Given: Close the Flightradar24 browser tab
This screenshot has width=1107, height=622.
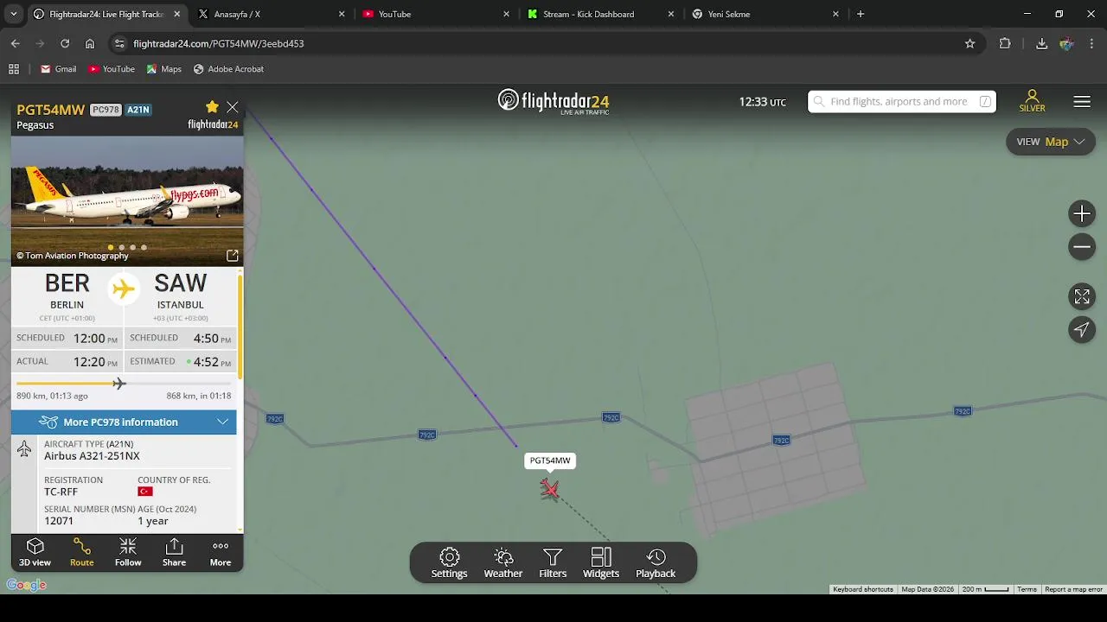Looking at the screenshot, I should [x=177, y=14].
